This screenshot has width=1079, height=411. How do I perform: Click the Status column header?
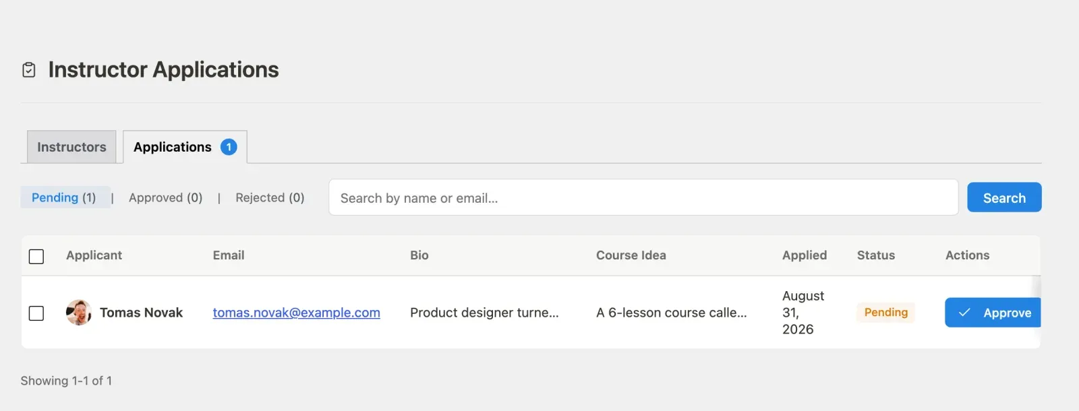coord(876,255)
